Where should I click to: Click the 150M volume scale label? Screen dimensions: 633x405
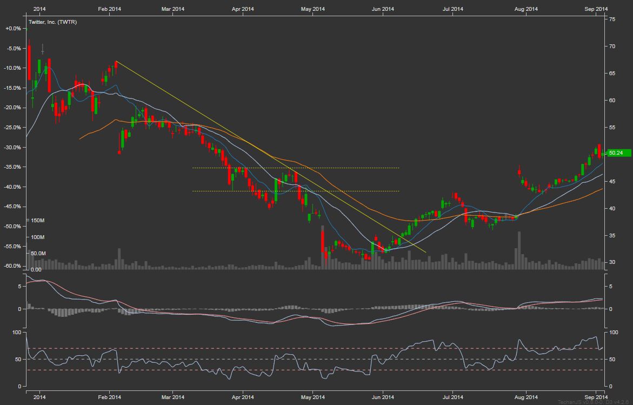37,221
